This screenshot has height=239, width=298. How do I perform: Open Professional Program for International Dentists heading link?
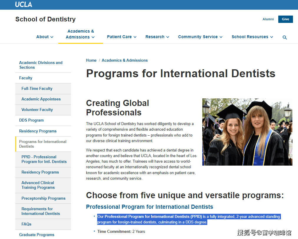tap(150, 207)
